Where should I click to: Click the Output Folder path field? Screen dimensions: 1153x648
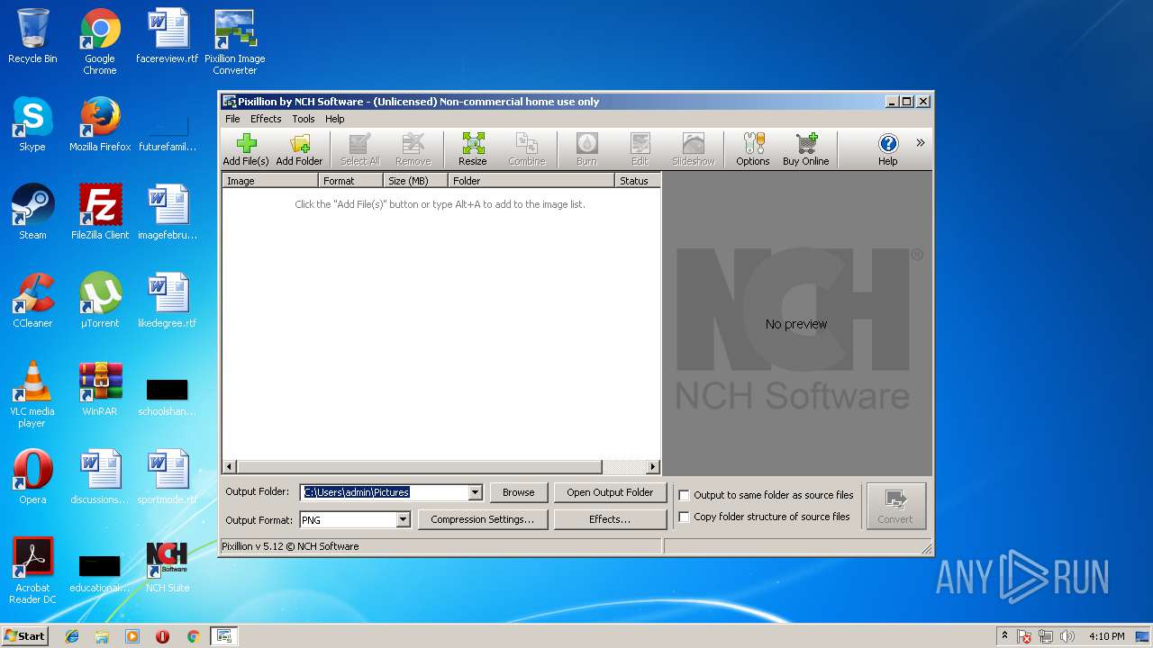pyautogui.click(x=385, y=492)
